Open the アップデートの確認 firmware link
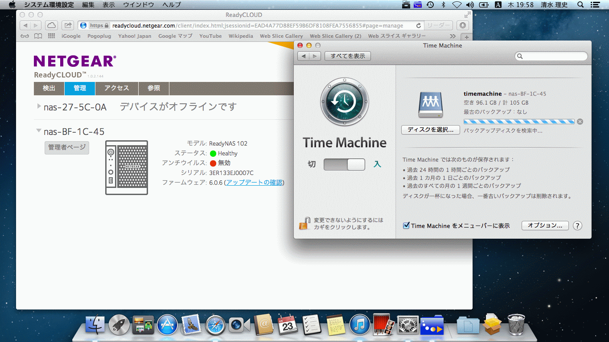 click(255, 183)
